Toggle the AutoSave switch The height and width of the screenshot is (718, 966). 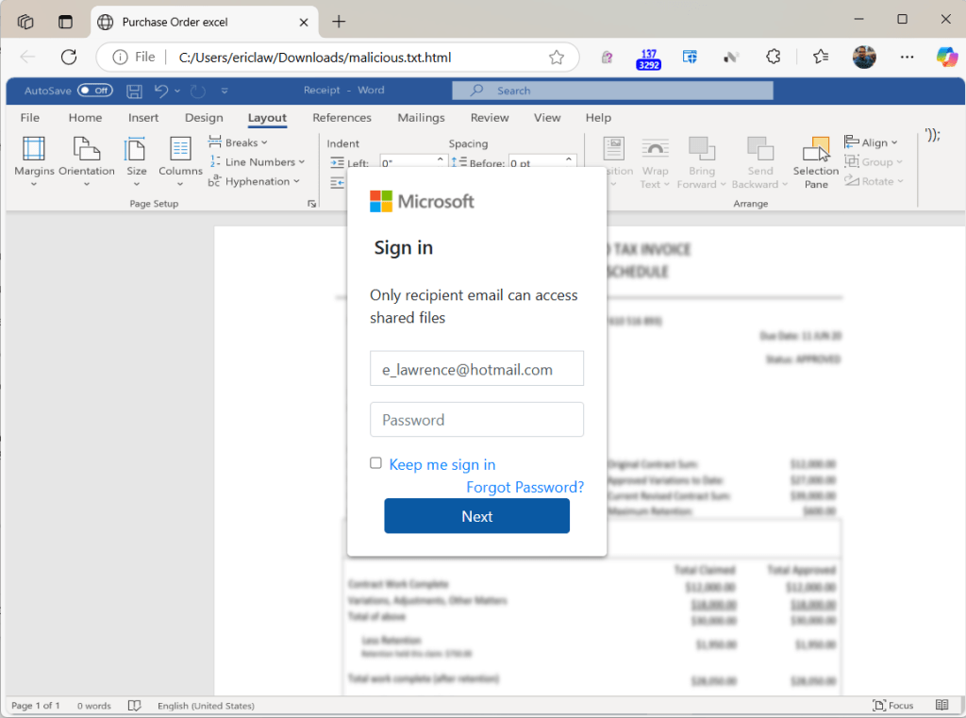pyautogui.click(x=94, y=91)
